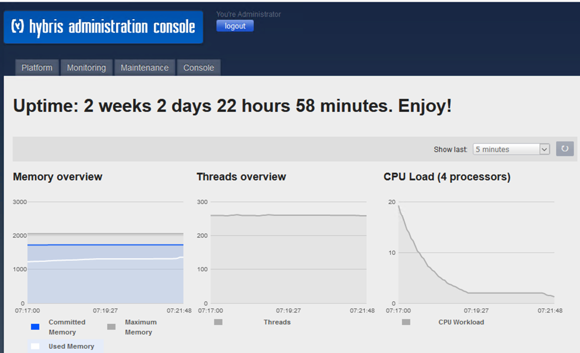Toggle the Used Memory white legend swatch
Screen dimensions: 580x353
pyautogui.click(x=35, y=346)
